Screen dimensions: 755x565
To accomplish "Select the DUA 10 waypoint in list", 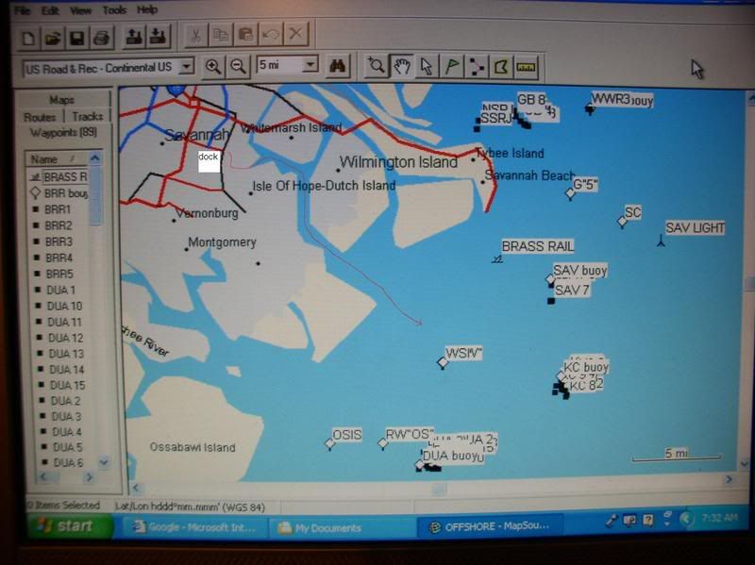I will tap(64, 306).
